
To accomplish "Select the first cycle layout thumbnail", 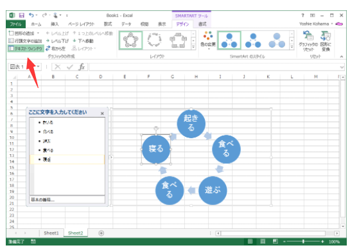I will [130, 40].
